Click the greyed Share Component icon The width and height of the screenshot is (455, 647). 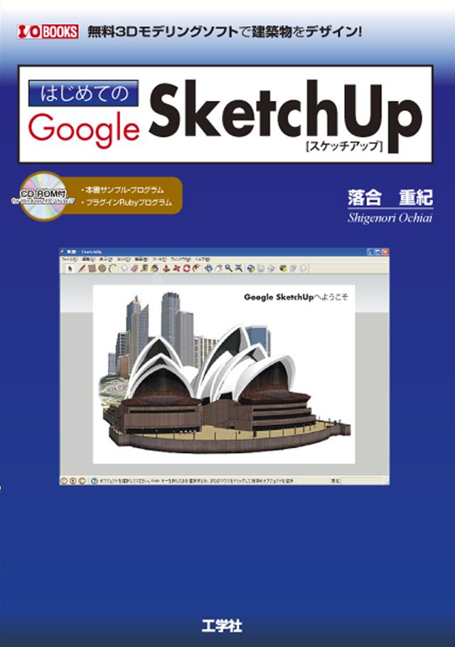(303, 269)
